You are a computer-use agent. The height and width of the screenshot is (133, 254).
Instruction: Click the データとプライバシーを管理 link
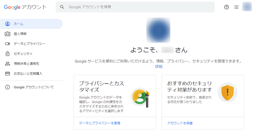[99, 123]
